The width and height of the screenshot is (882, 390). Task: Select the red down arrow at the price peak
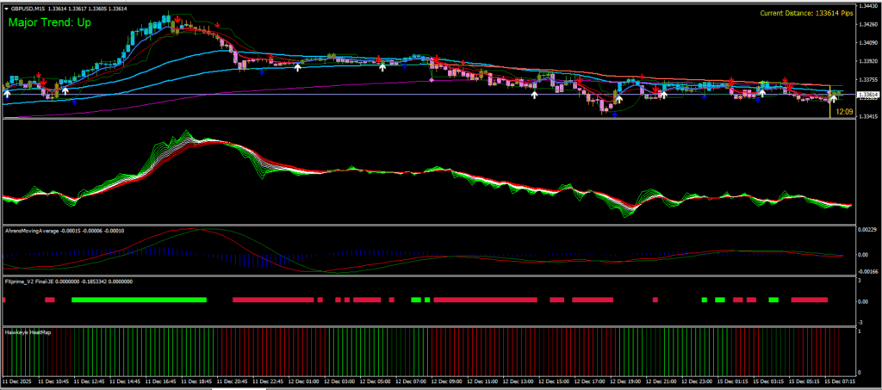pyautogui.click(x=177, y=17)
